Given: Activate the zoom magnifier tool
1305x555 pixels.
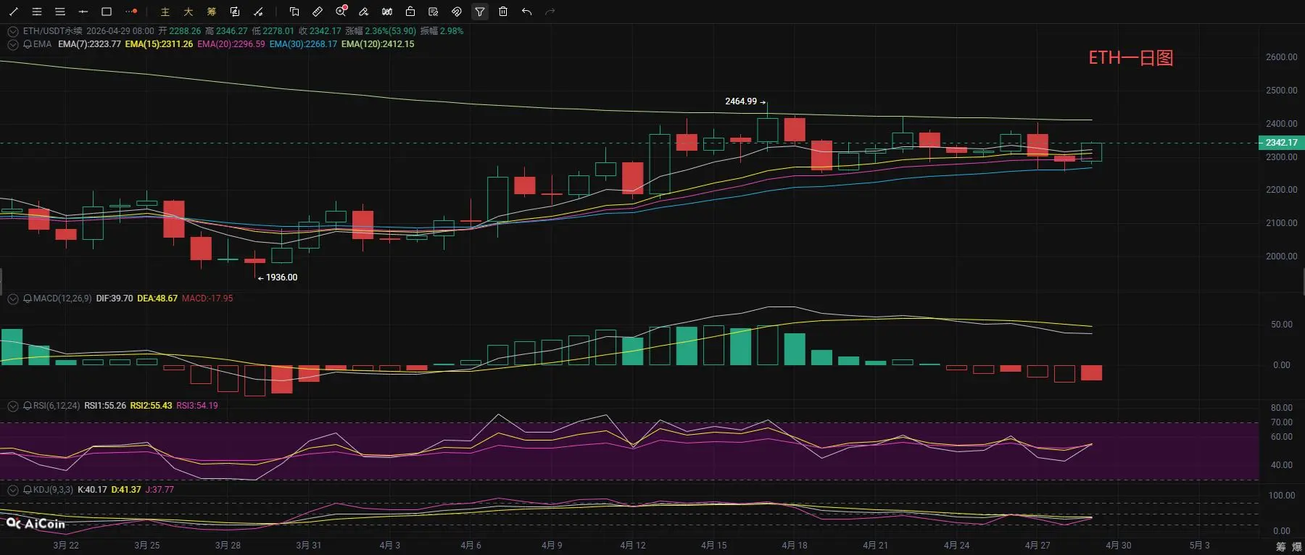Looking at the screenshot, I should (x=341, y=12).
